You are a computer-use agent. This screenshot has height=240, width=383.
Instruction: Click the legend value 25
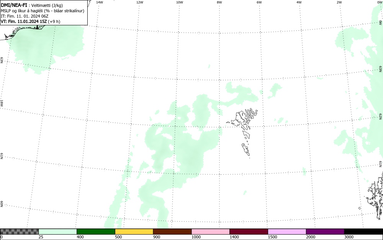pos(41,237)
